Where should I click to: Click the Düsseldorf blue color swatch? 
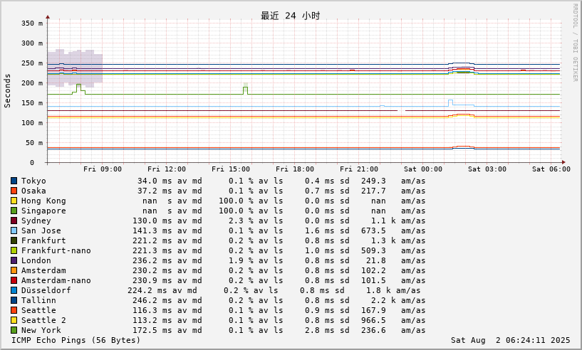[x=14, y=291]
